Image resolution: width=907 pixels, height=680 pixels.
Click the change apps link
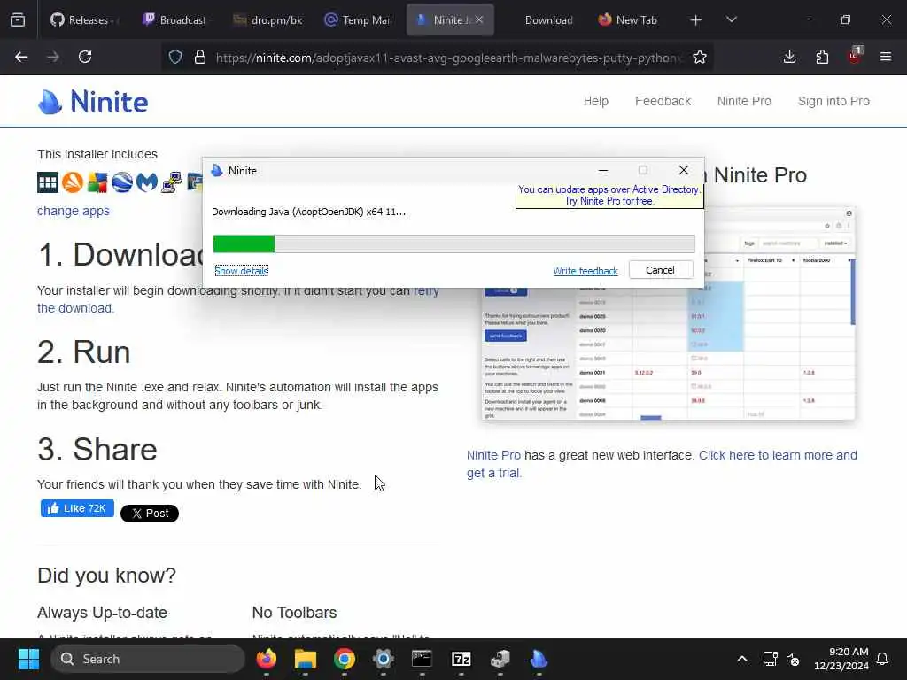(73, 211)
